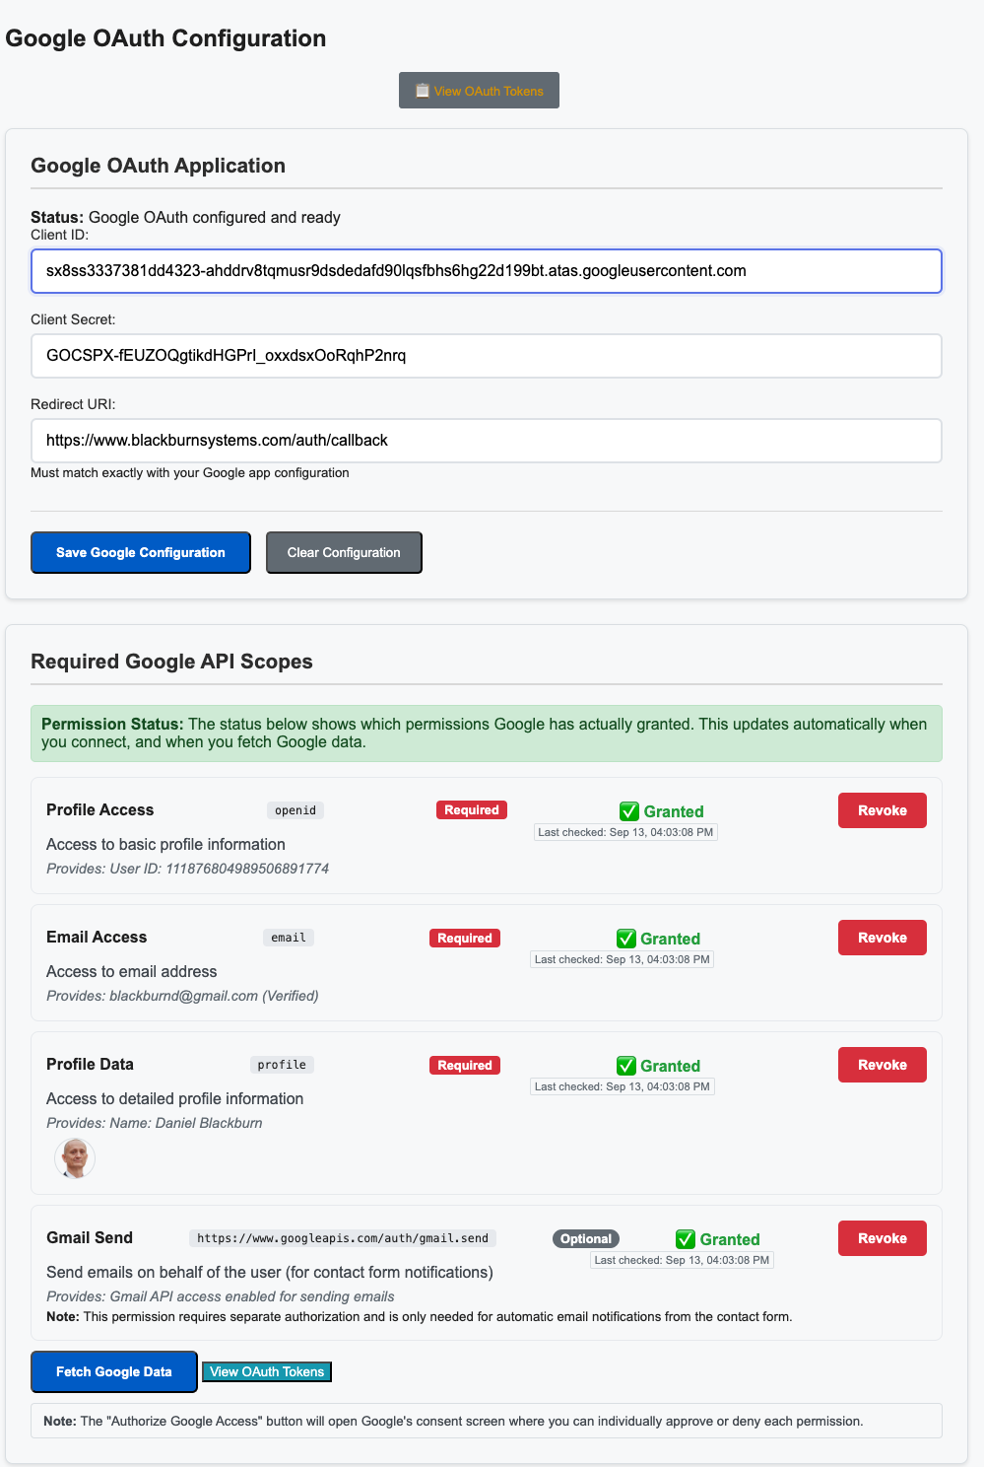Screen dimensions: 984x1467
Task: Click Daniel Blackburn's profile avatar
Action: point(75,1157)
